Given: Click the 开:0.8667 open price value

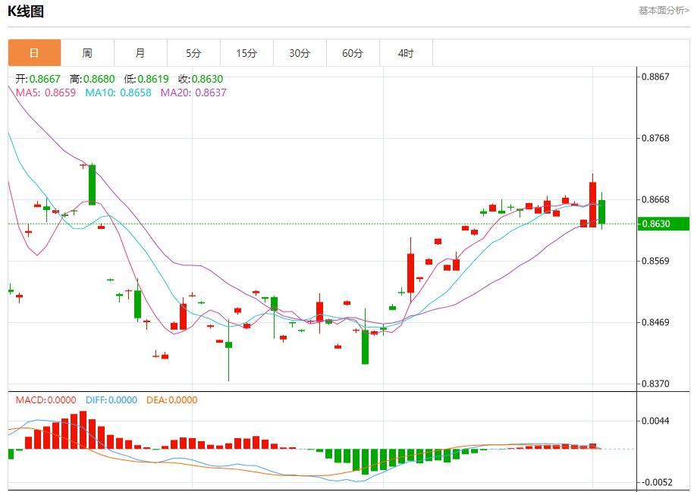Looking at the screenshot, I should 38,79.
